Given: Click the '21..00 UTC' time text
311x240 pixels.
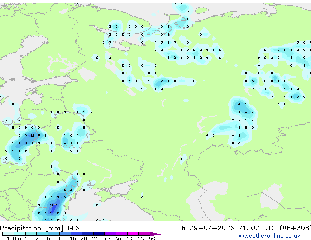Looking at the screenshot, I should (257, 228).
